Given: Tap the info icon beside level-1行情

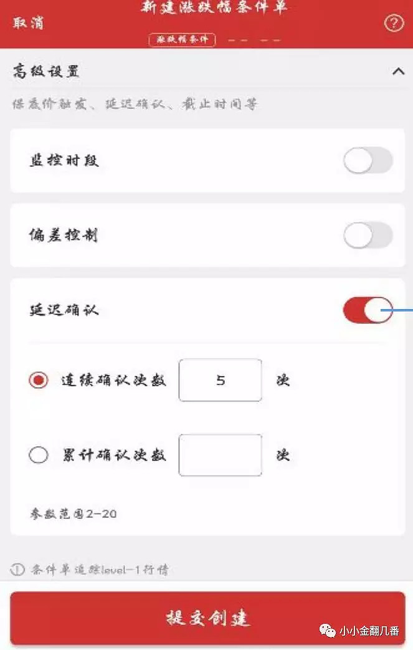Looking at the screenshot, I should 17,569.
